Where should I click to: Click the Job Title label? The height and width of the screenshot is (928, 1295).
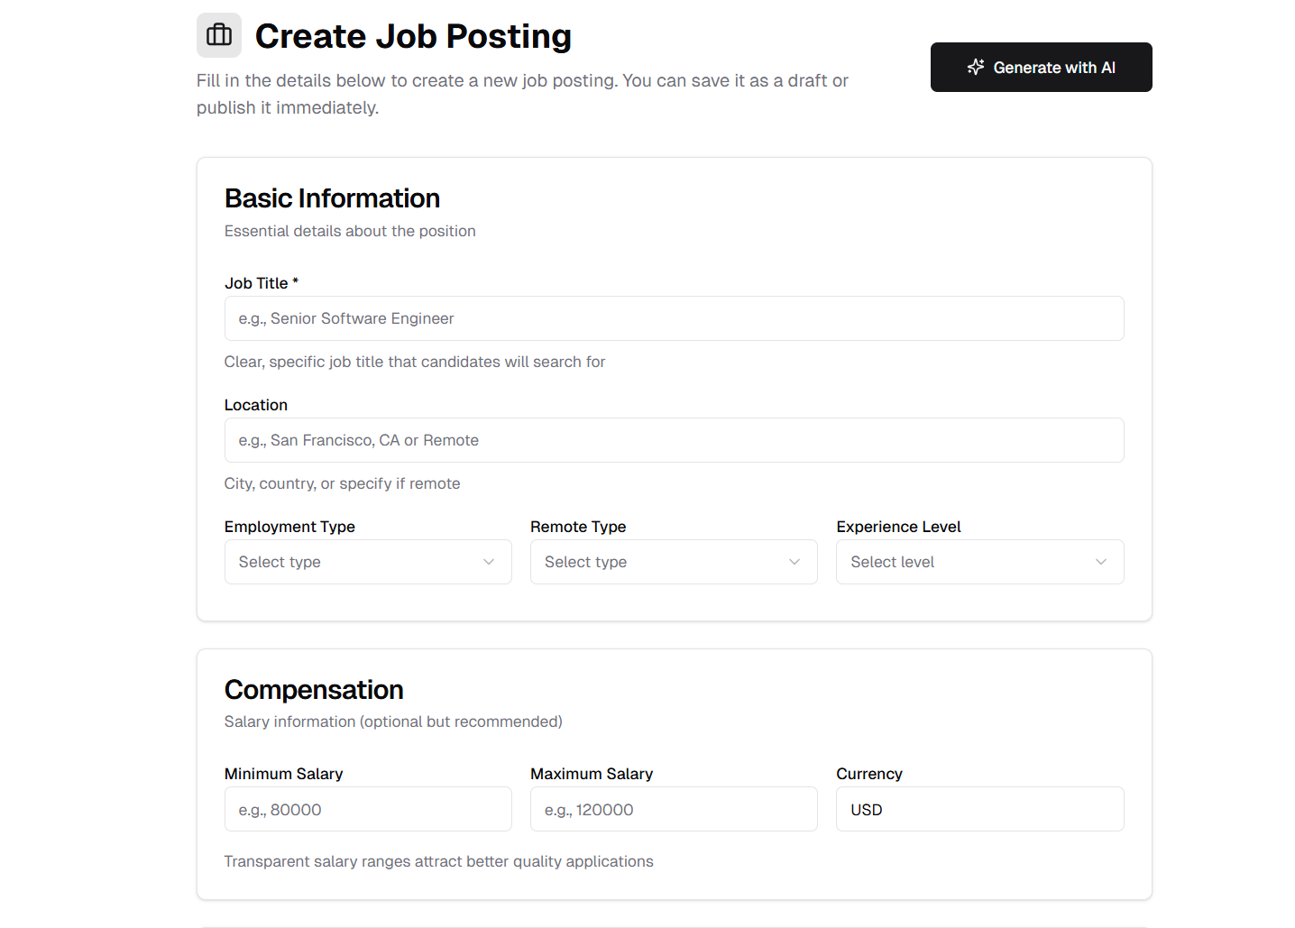tap(256, 283)
